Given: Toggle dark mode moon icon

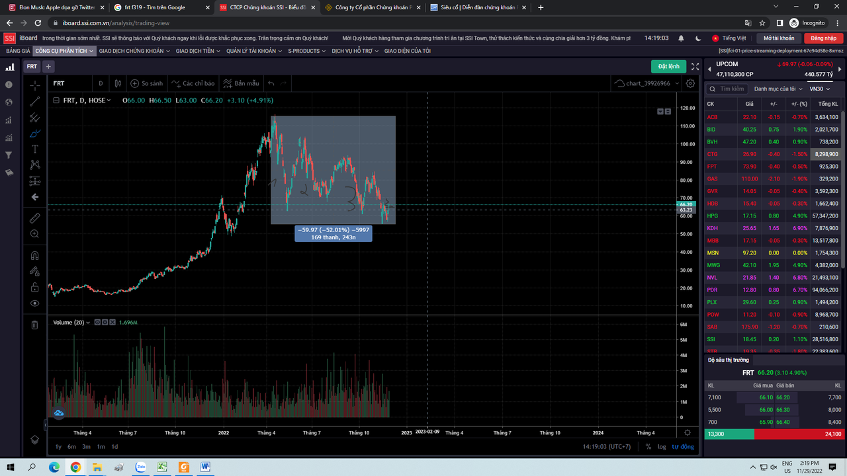Looking at the screenshot, I should click(x=698, y=38).
